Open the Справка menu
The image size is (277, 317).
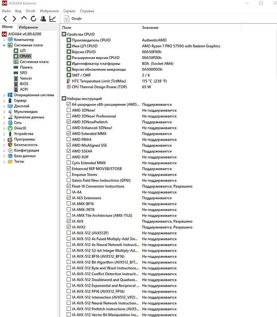[x=87, y=11]
